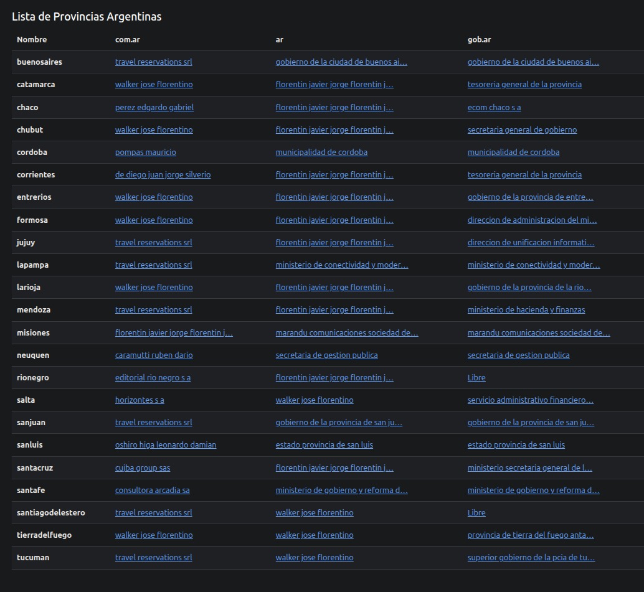The height and width of the screenshot is (592, 644).
Task: Select the buenosaires row name
Action: click(39, 62)
